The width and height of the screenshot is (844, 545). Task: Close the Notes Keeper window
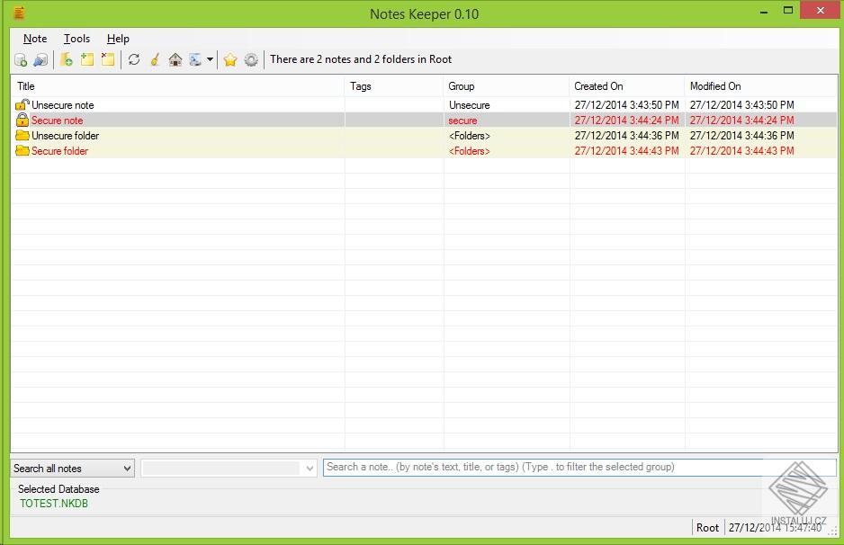pos(821,10)
